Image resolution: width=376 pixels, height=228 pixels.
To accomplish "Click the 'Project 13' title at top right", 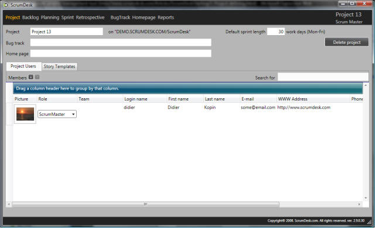I will pyautogui.click(x=348, y=15).
